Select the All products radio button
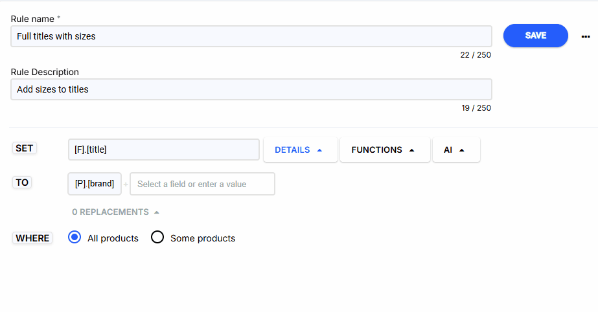Image resolution: width=598 pixels, height=312 pixels. (x=75, y=238)
